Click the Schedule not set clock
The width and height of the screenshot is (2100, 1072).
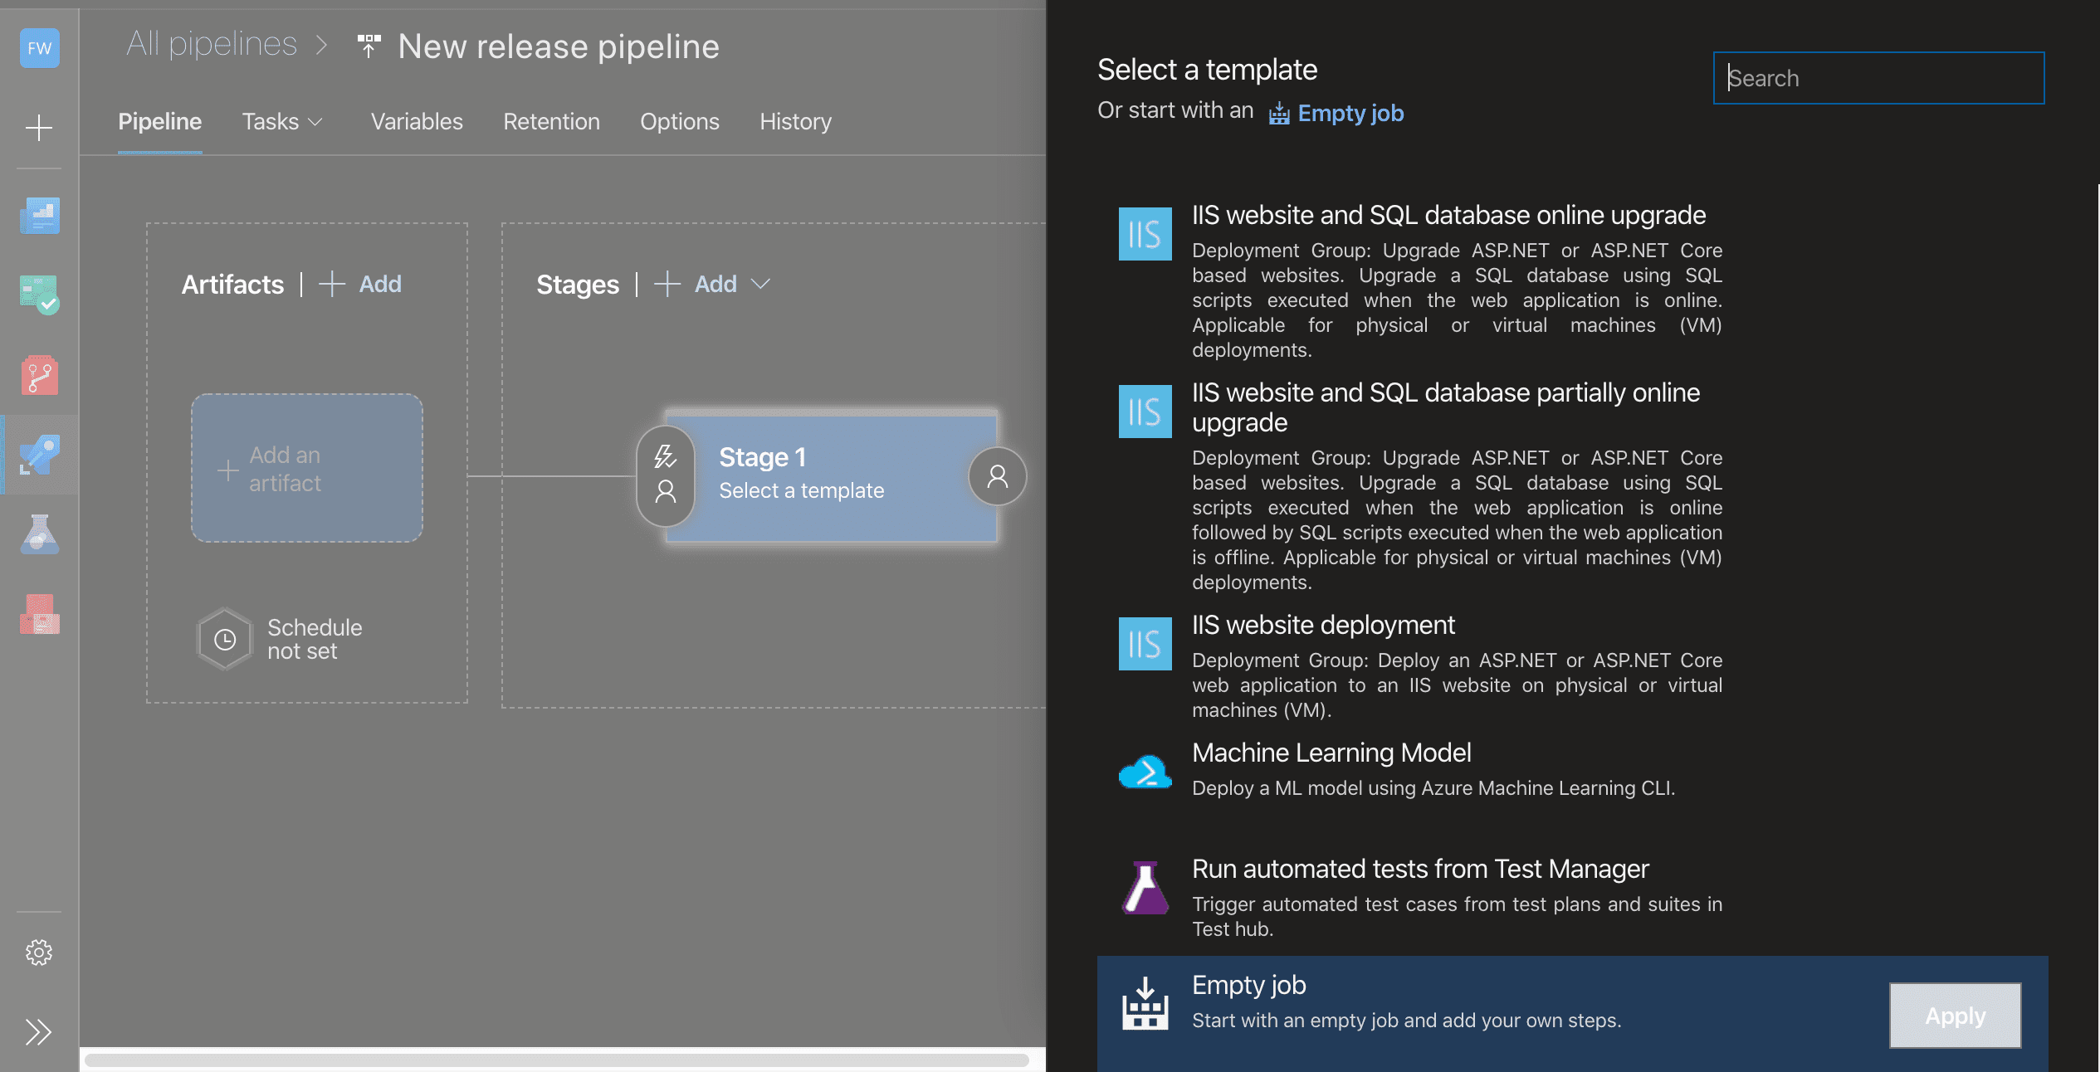[x=224, y=639]
